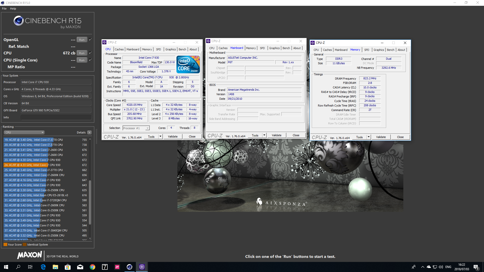The image size is (484, 272).
Task: Launch Microsoft Edge from taskbar
Action: point(43,267)
